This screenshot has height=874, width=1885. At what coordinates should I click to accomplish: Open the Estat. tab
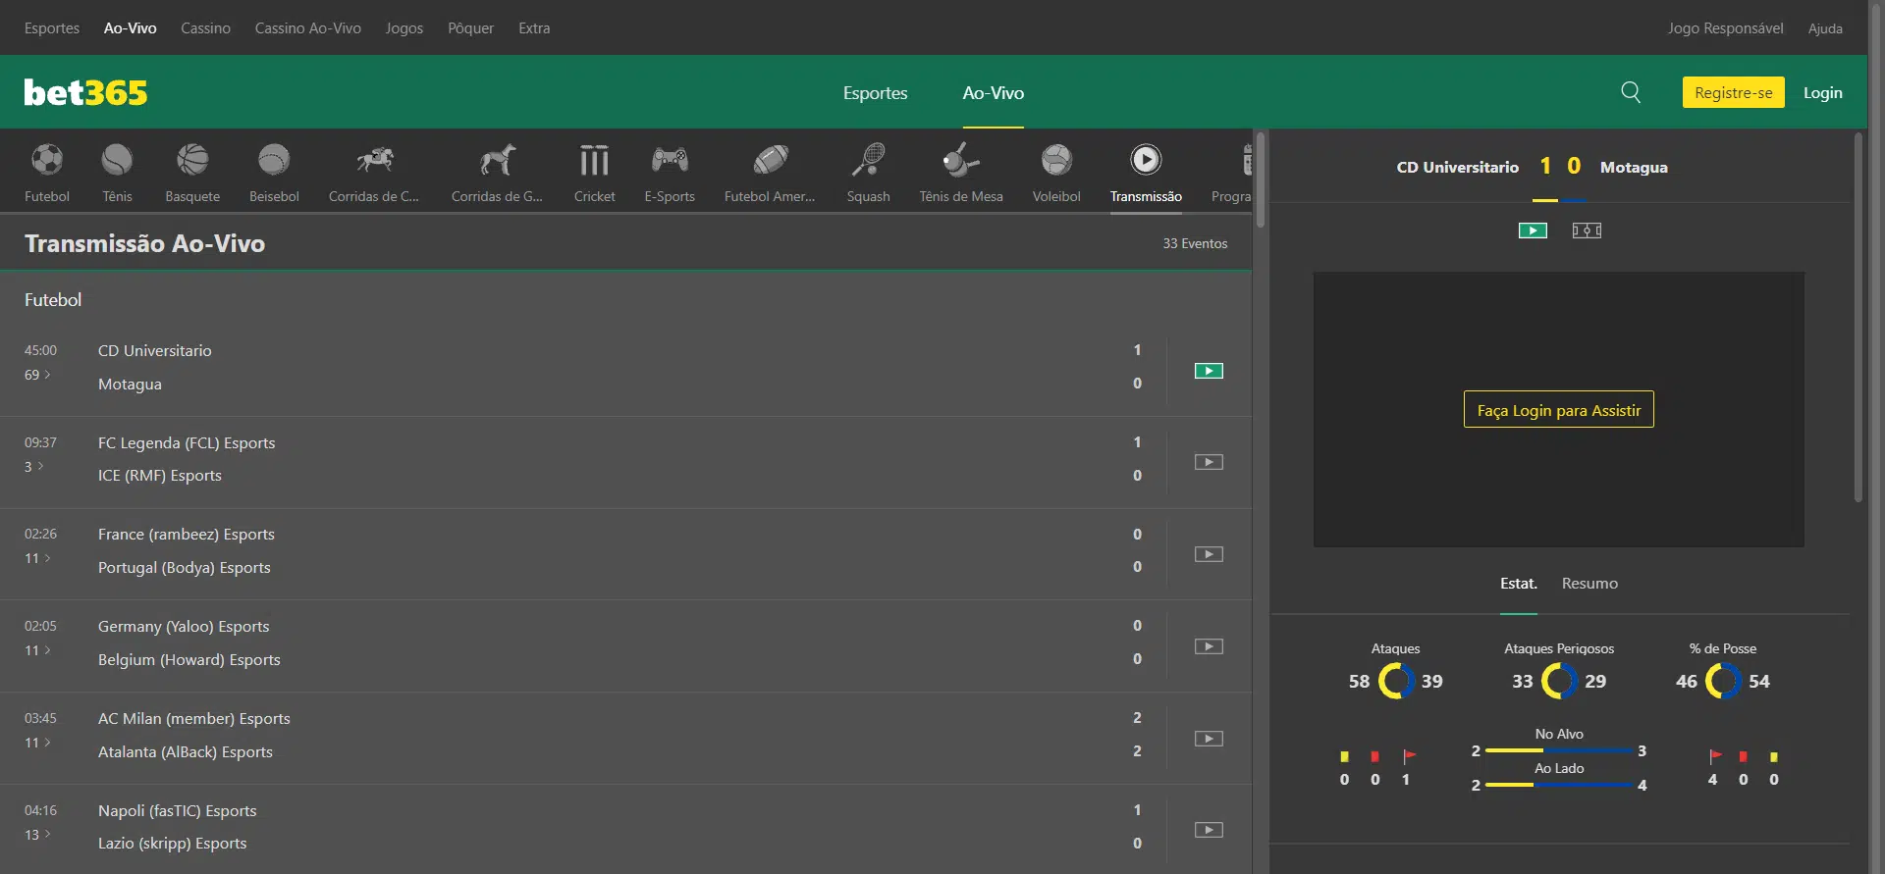click(1518, 584)
